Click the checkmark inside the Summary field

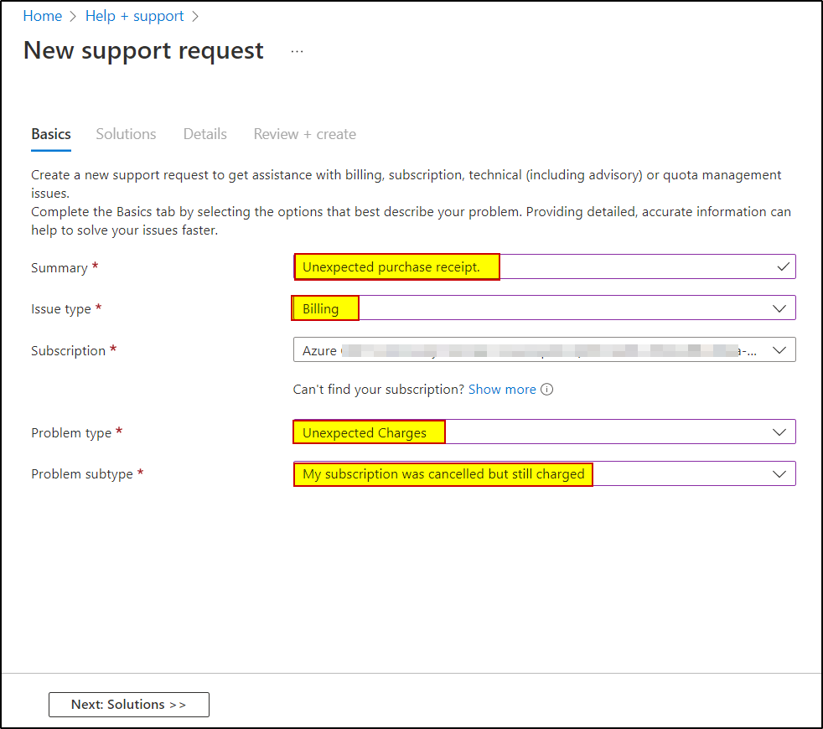782,266
